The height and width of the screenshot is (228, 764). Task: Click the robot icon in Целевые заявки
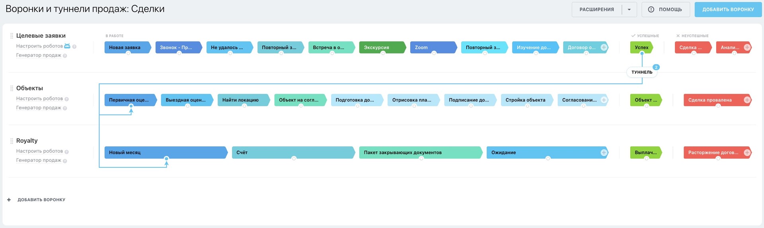[x=67, y=46]
